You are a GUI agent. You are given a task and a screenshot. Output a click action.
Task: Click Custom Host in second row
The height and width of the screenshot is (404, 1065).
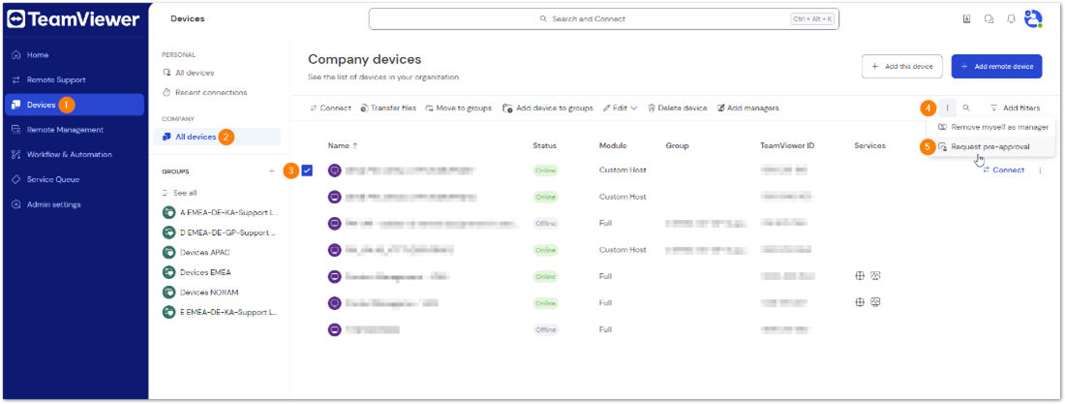pyautogui.click(x=623, y=197)
